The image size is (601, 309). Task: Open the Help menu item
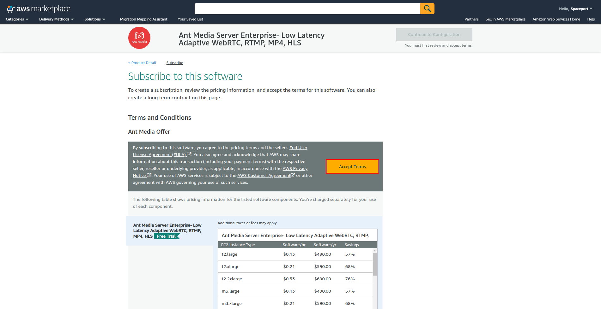pos(591,19)
